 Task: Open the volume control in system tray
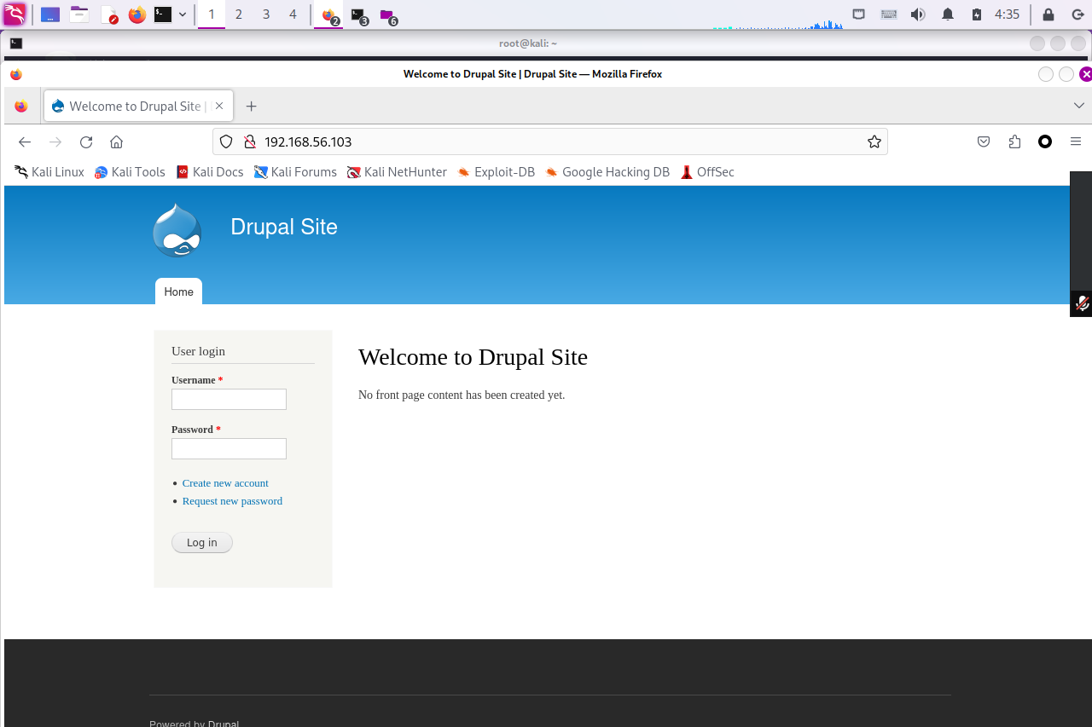(x=918, y=14)
